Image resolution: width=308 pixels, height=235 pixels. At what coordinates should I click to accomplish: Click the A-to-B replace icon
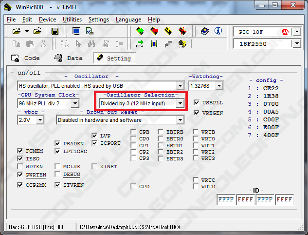[65, 44]
